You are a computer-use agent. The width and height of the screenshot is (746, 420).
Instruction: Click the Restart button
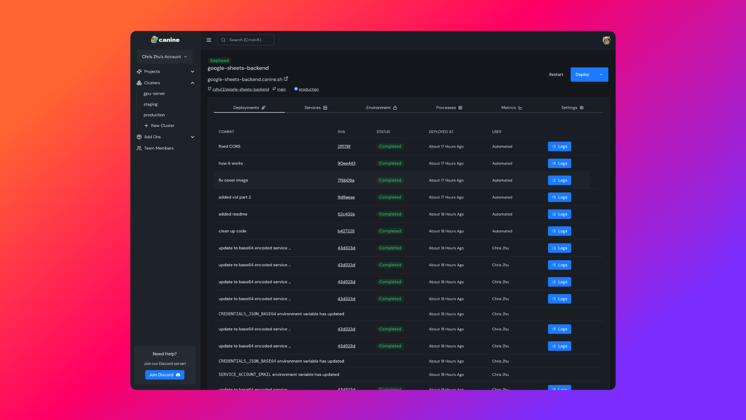[x=556, y=75]
